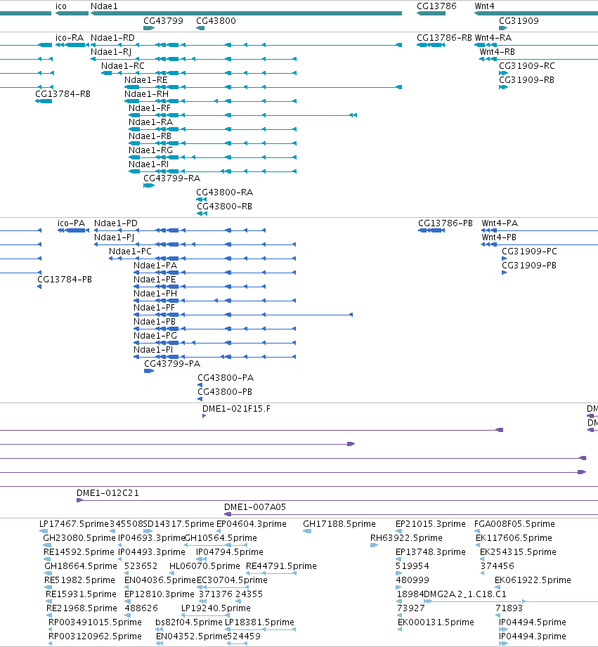Click the Ndae1-PF protein label
The image size is (598, 647).
(x=155, y=307)
